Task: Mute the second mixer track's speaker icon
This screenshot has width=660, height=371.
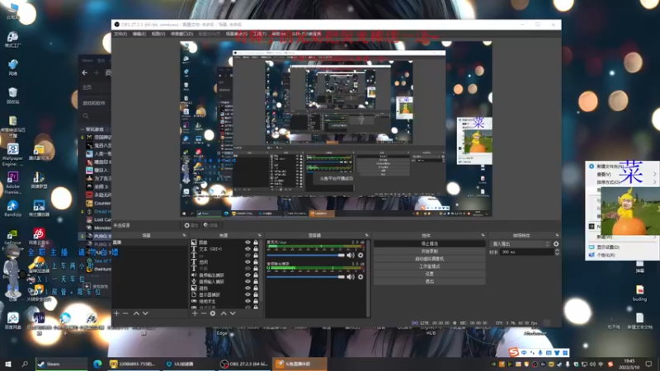Action: coord(351,277)
